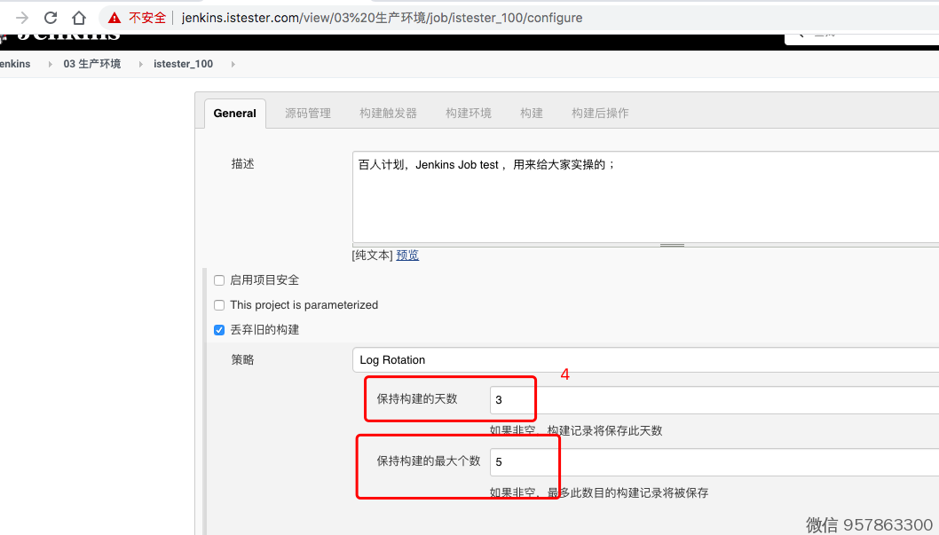Click the browser forward arrow
939x535 pixels.
coord(22,18)
